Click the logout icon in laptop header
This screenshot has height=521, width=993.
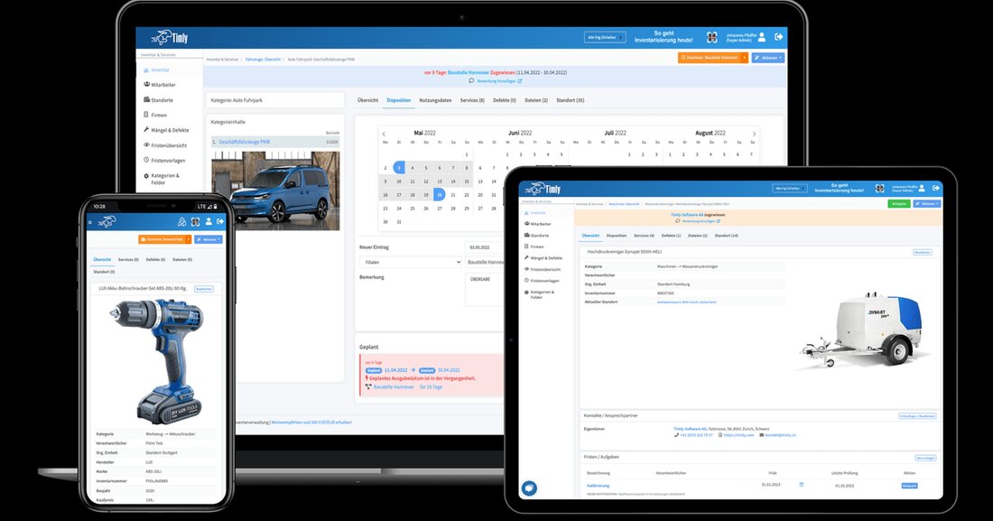pyautogui.click(x=778, y=37)
